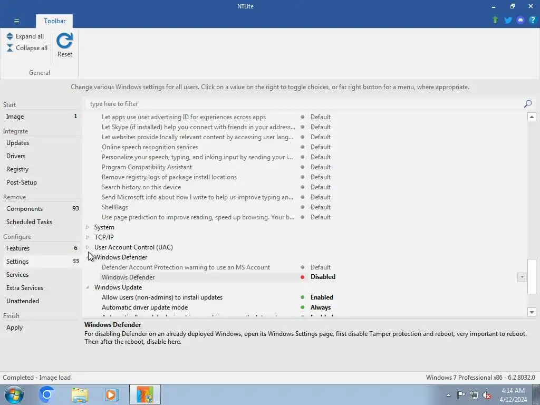Collapse the Windows Update tree node
The image size is (540, 405).
pyautogui.click(x=88, y=287)
